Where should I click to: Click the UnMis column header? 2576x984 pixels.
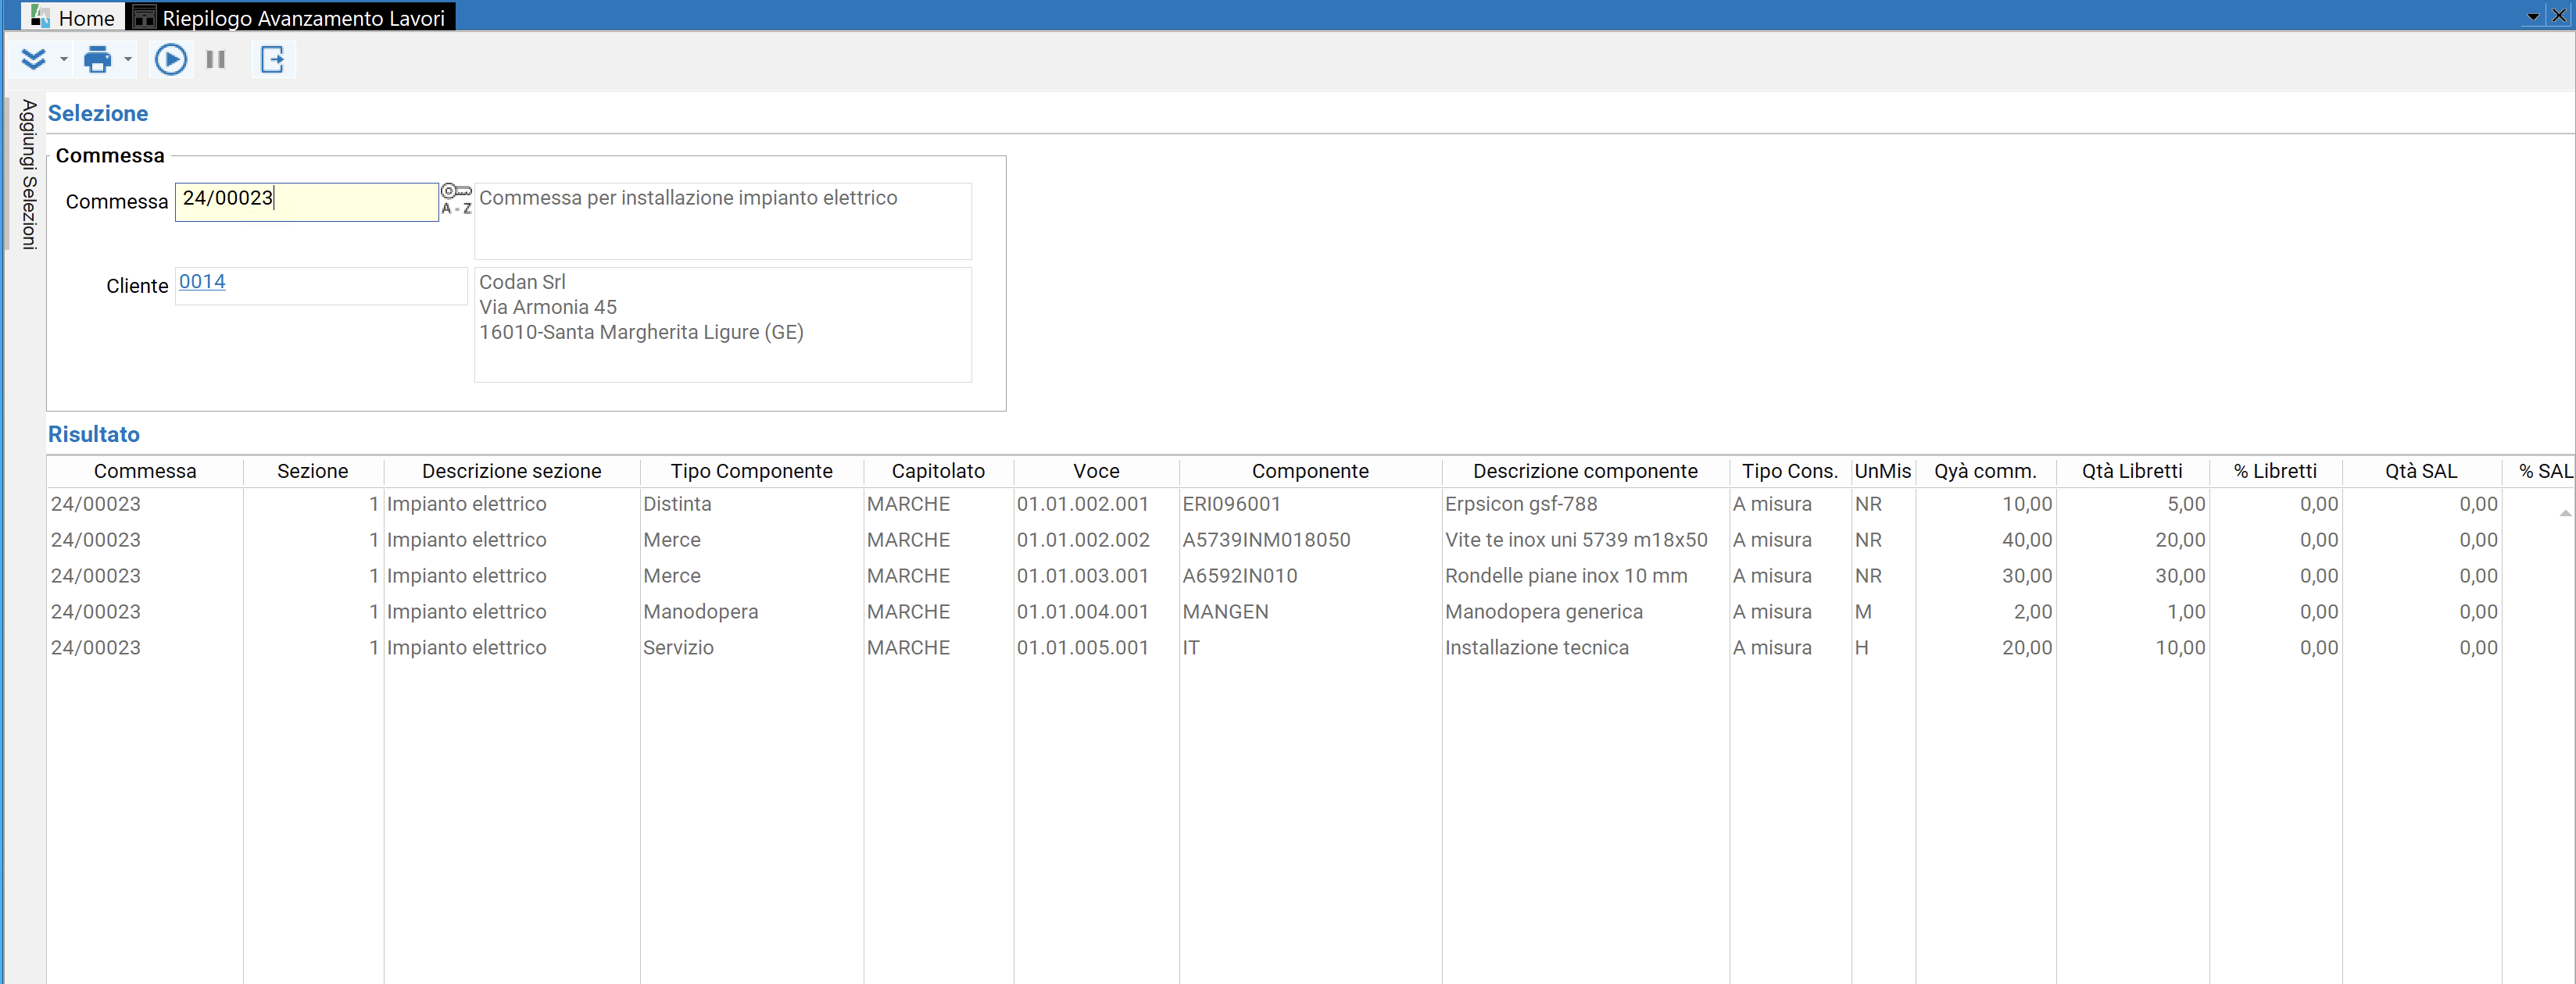(x=1883, y=472)
